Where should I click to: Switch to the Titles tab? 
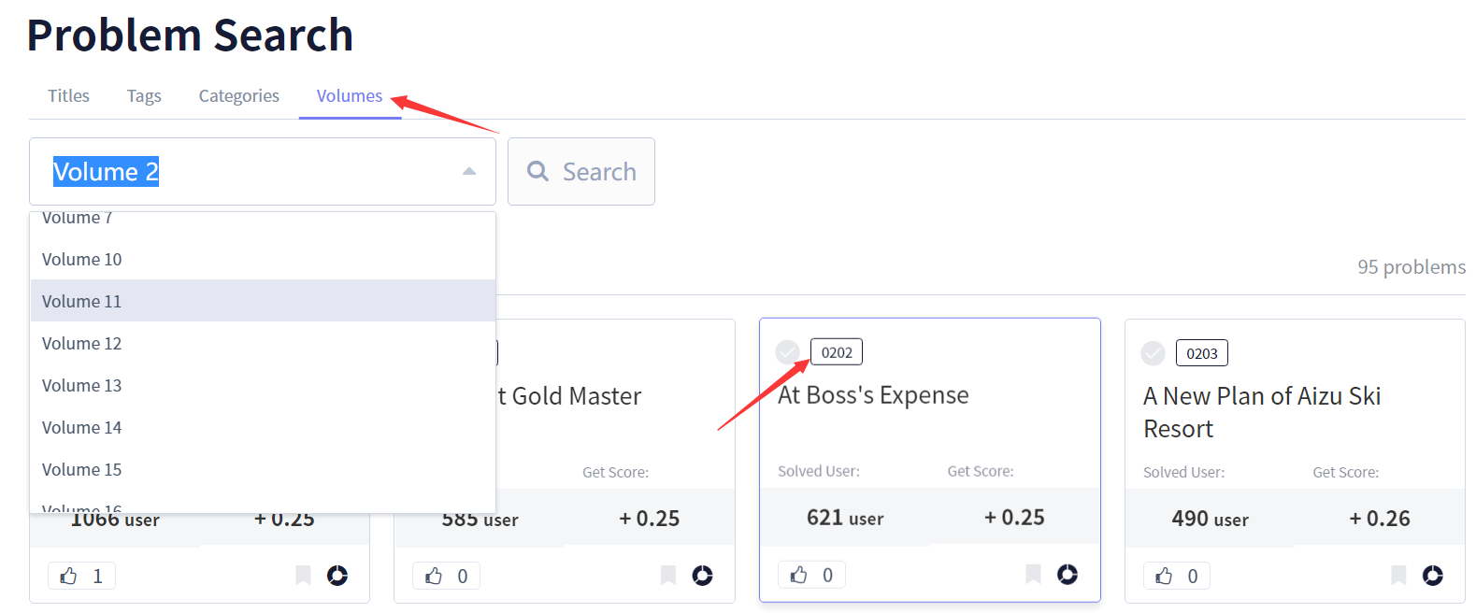tap(69, 96)
